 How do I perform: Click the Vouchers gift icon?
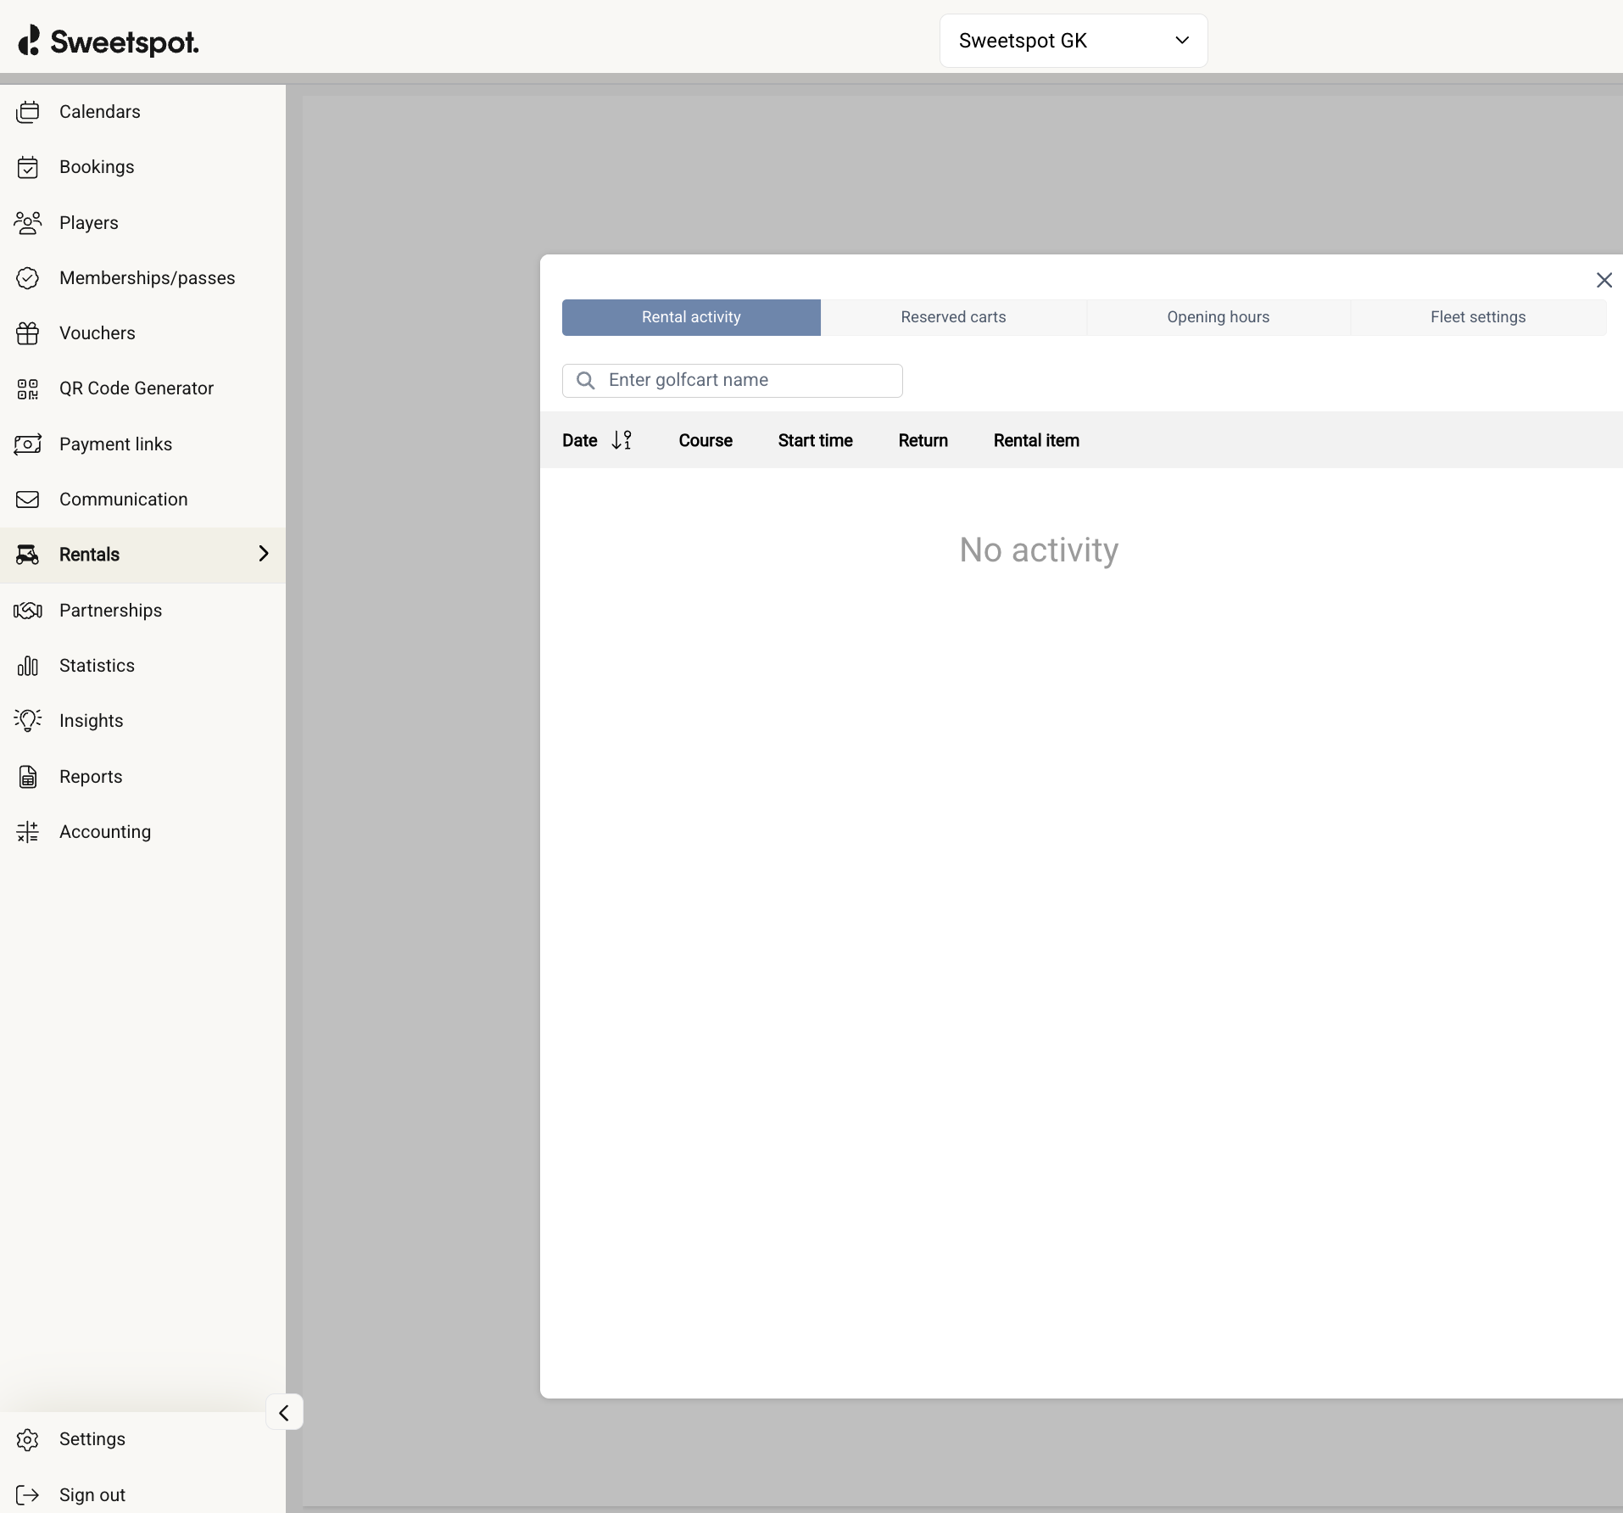click(x=28, y=333)
